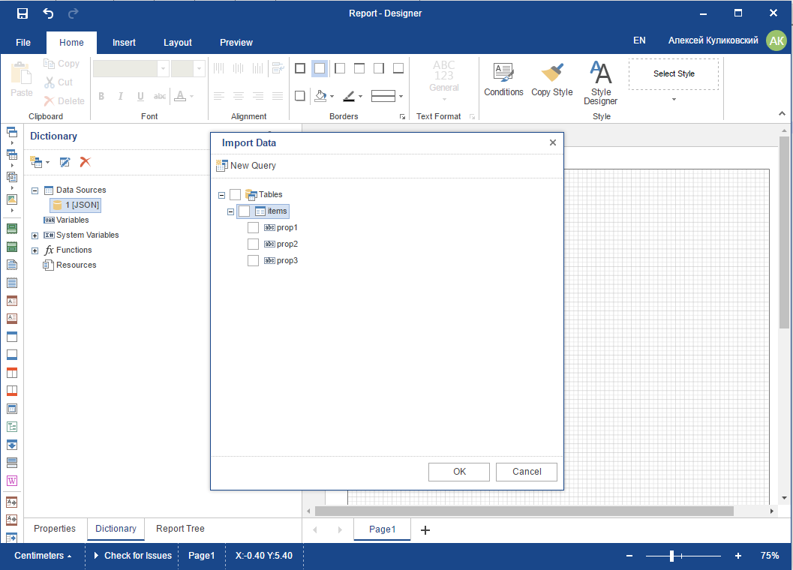Collapse the ribbon with the chevron
This screenshot has height=570, width=793.
click(782, 114)
